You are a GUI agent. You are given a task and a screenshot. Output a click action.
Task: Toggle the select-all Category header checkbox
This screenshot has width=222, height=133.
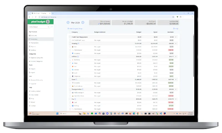coord(70,32)
